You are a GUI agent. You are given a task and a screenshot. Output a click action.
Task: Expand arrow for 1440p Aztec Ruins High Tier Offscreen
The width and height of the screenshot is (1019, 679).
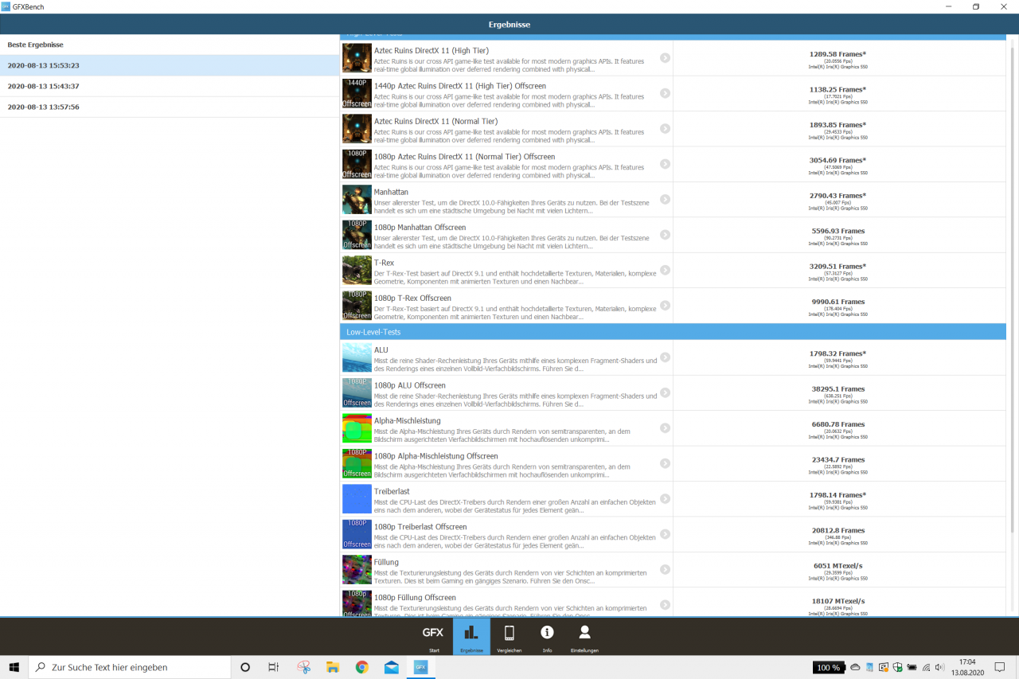[x=665, y=93]
